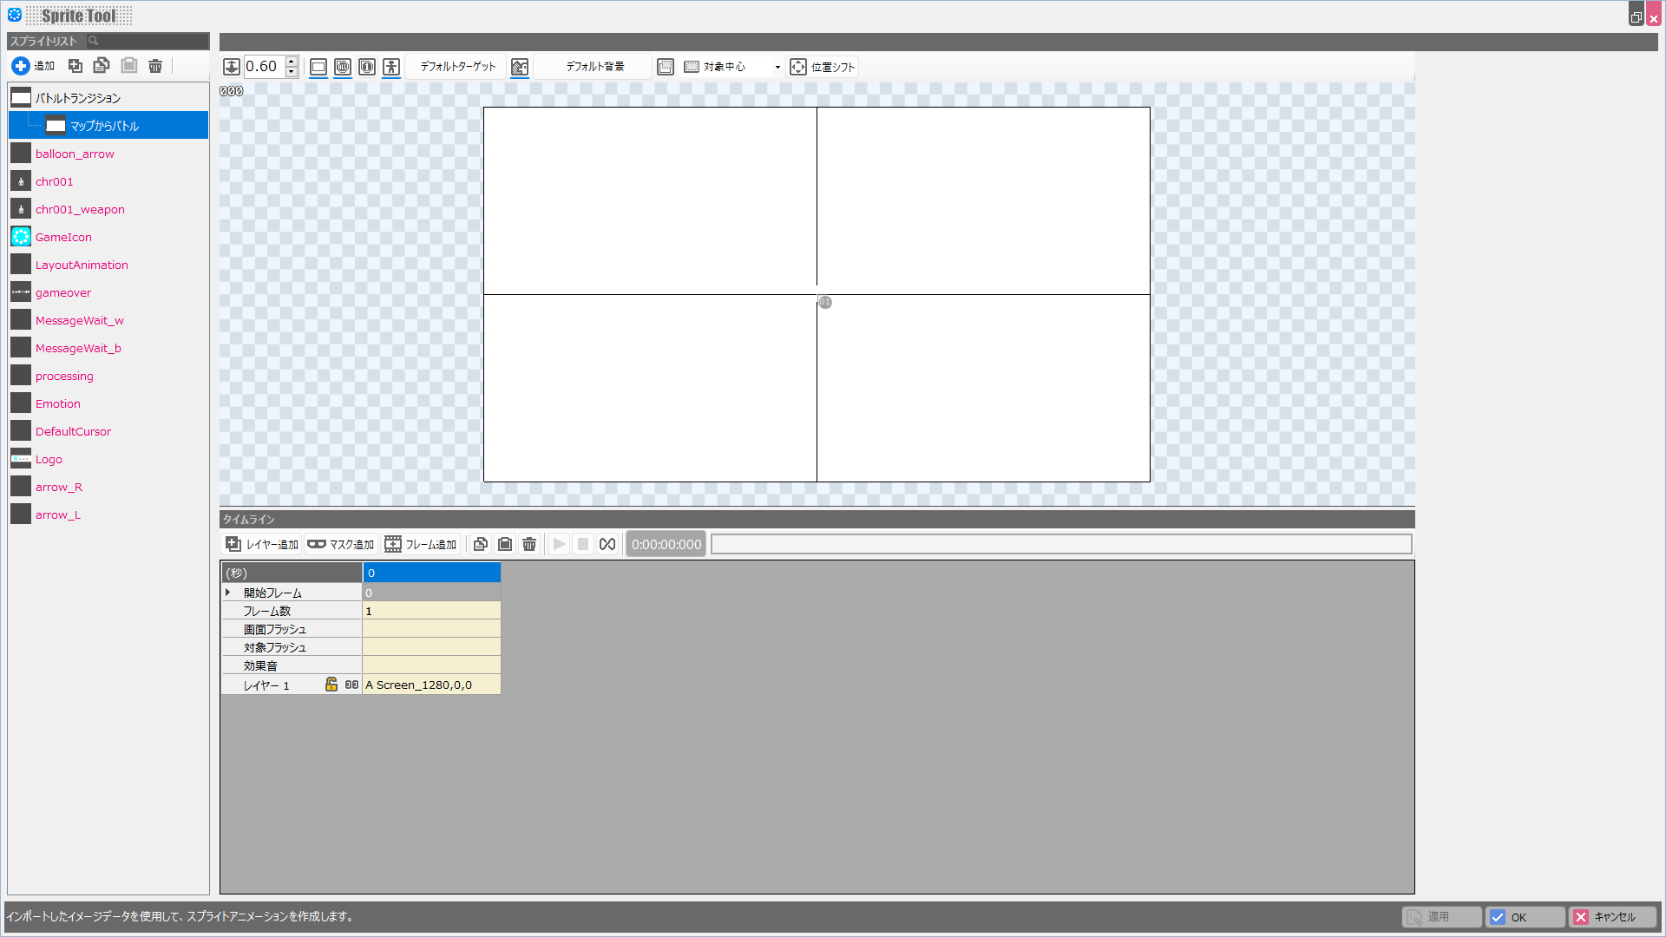Click the マスク追加 mask icon
The width and height of the screenshot is (1666, 937).
(316, 544)
